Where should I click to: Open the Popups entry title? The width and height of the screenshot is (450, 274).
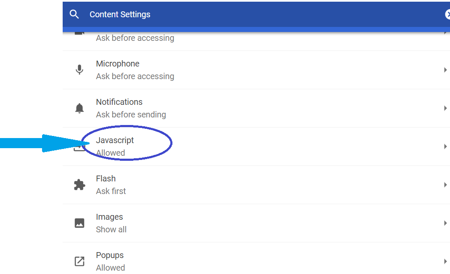point(110,255)
